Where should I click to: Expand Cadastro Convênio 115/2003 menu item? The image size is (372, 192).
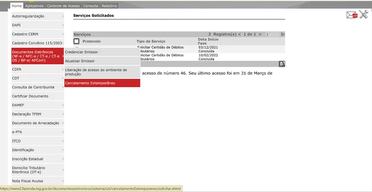tap(38, 43)
